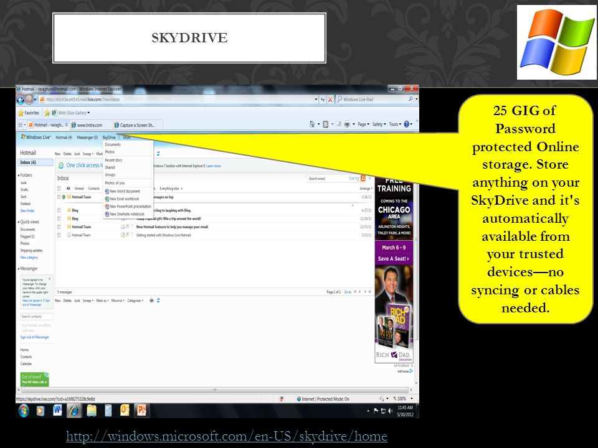
Task: Select New OneNote notebook menu item
Action: [125, 214]
